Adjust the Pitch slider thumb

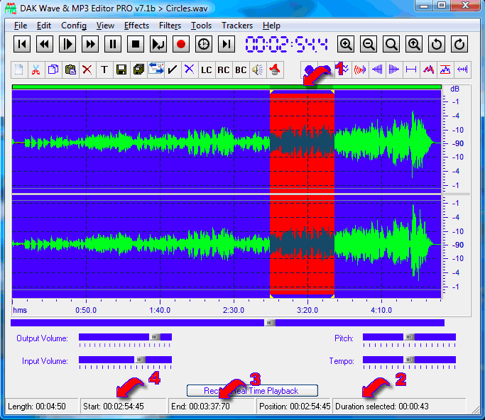point(409,337)
